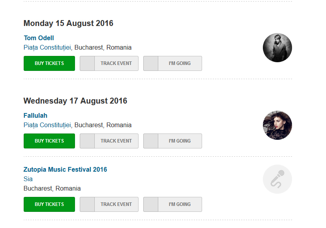
Task: Click Fallulah's round artist photo
Action: coord(277,125)
